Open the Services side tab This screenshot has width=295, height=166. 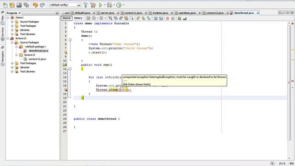click(x=3, y=34)
